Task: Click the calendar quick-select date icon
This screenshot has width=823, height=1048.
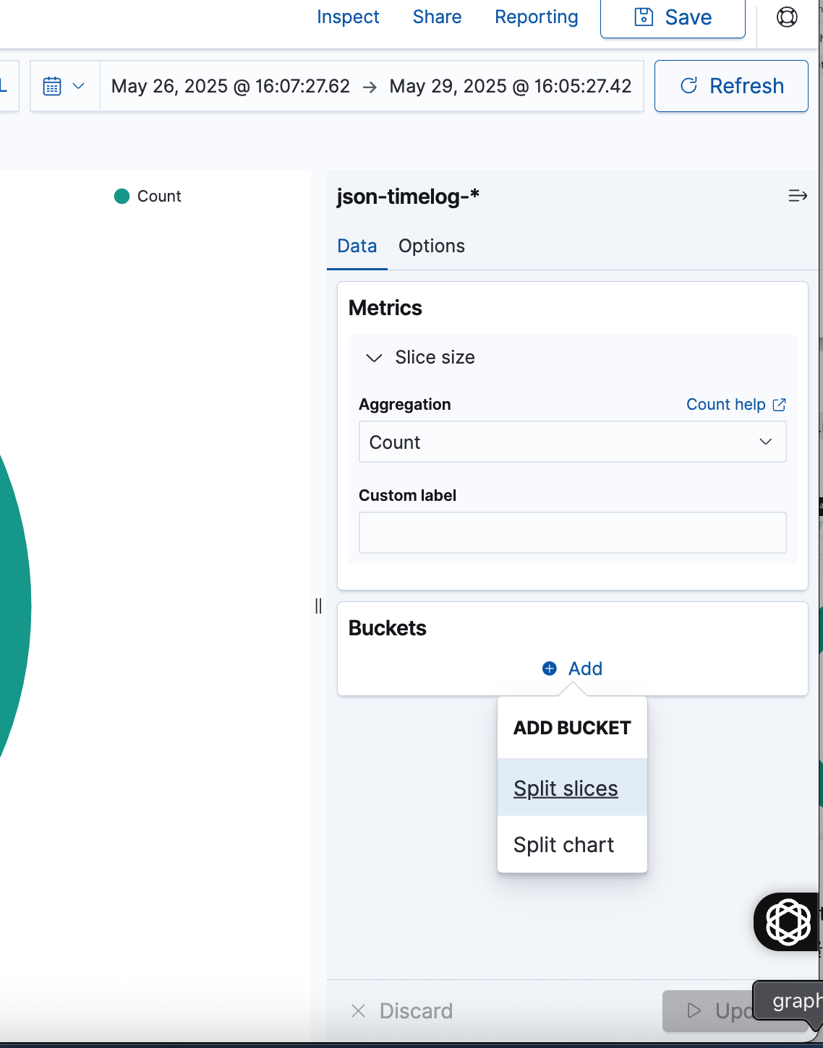Action: click(52, 86)
